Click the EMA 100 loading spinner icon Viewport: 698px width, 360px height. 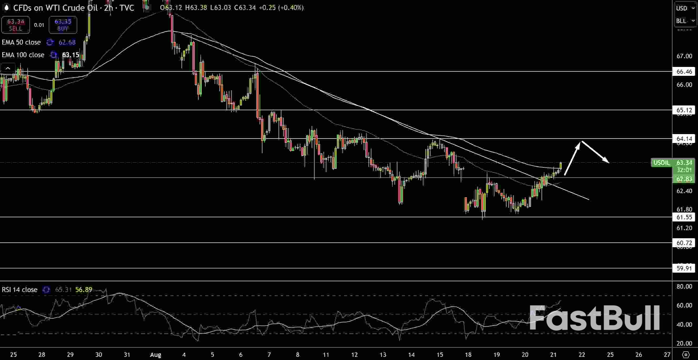pyautogui.click(x=54, y=55)
